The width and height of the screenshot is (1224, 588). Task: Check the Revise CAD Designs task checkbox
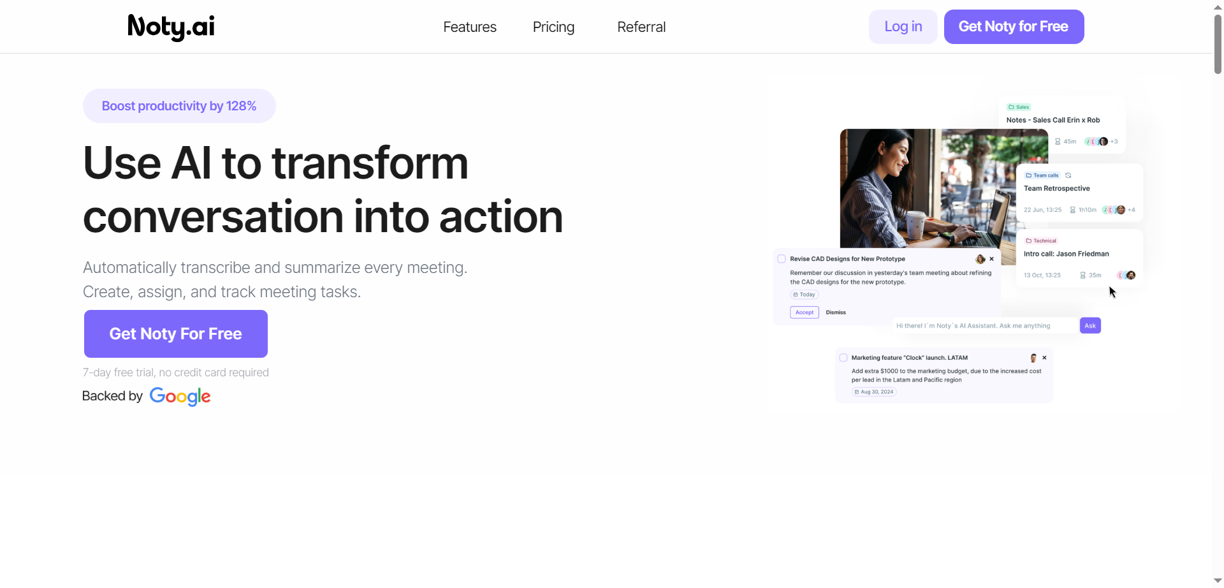tap(782, 259)
